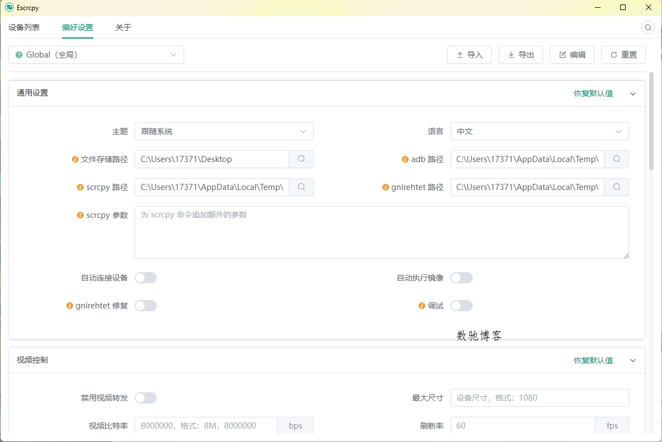Click info icon beside adb 路径
Screen dimensions: 662x442
(x=405, y=159)
